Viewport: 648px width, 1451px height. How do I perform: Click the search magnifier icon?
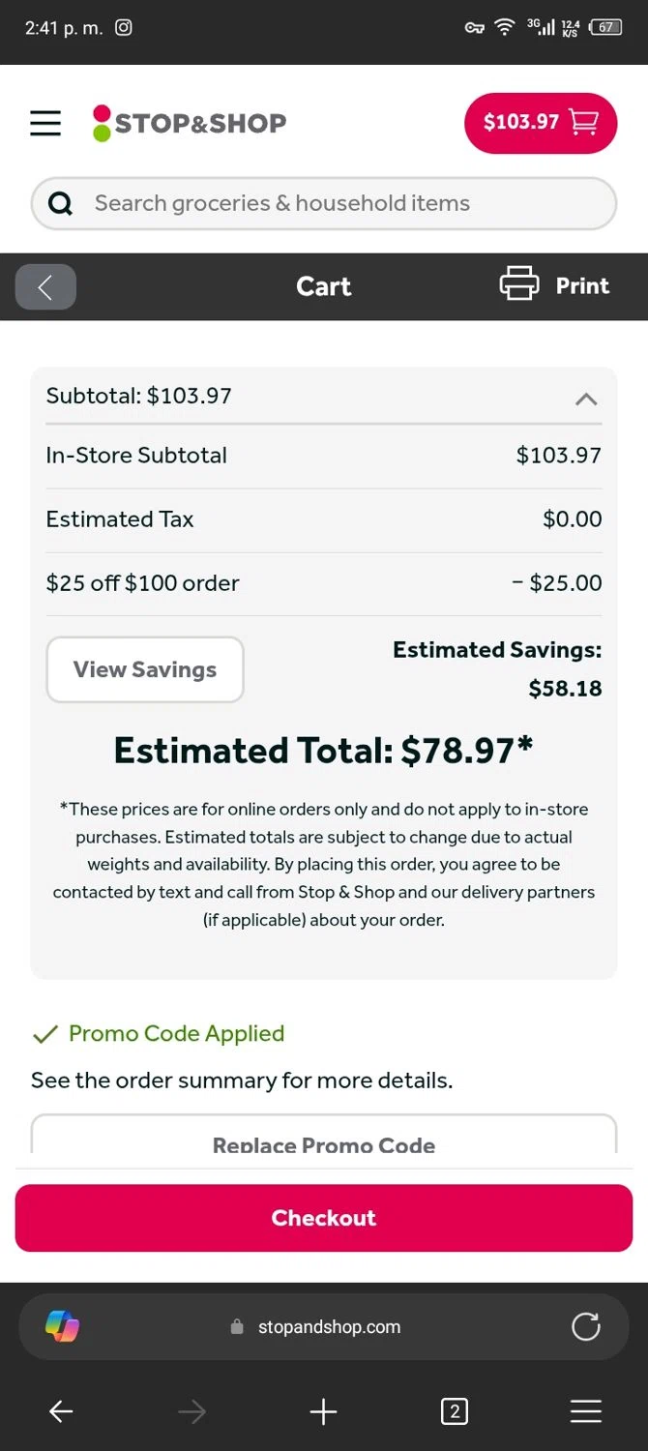[x=60, y=203]
